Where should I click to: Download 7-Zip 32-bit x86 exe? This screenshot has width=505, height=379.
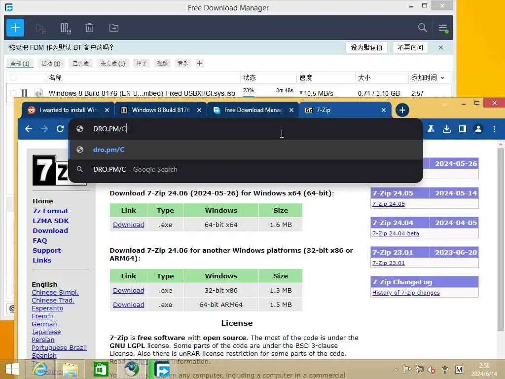pos(129,290)
